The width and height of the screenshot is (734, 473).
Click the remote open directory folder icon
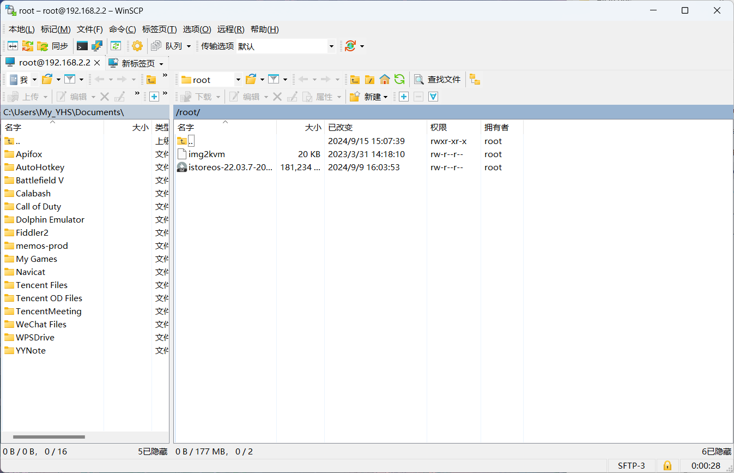(251, 80)
